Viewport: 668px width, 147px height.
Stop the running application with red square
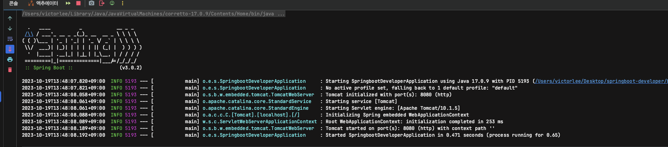tap(78, 3)
